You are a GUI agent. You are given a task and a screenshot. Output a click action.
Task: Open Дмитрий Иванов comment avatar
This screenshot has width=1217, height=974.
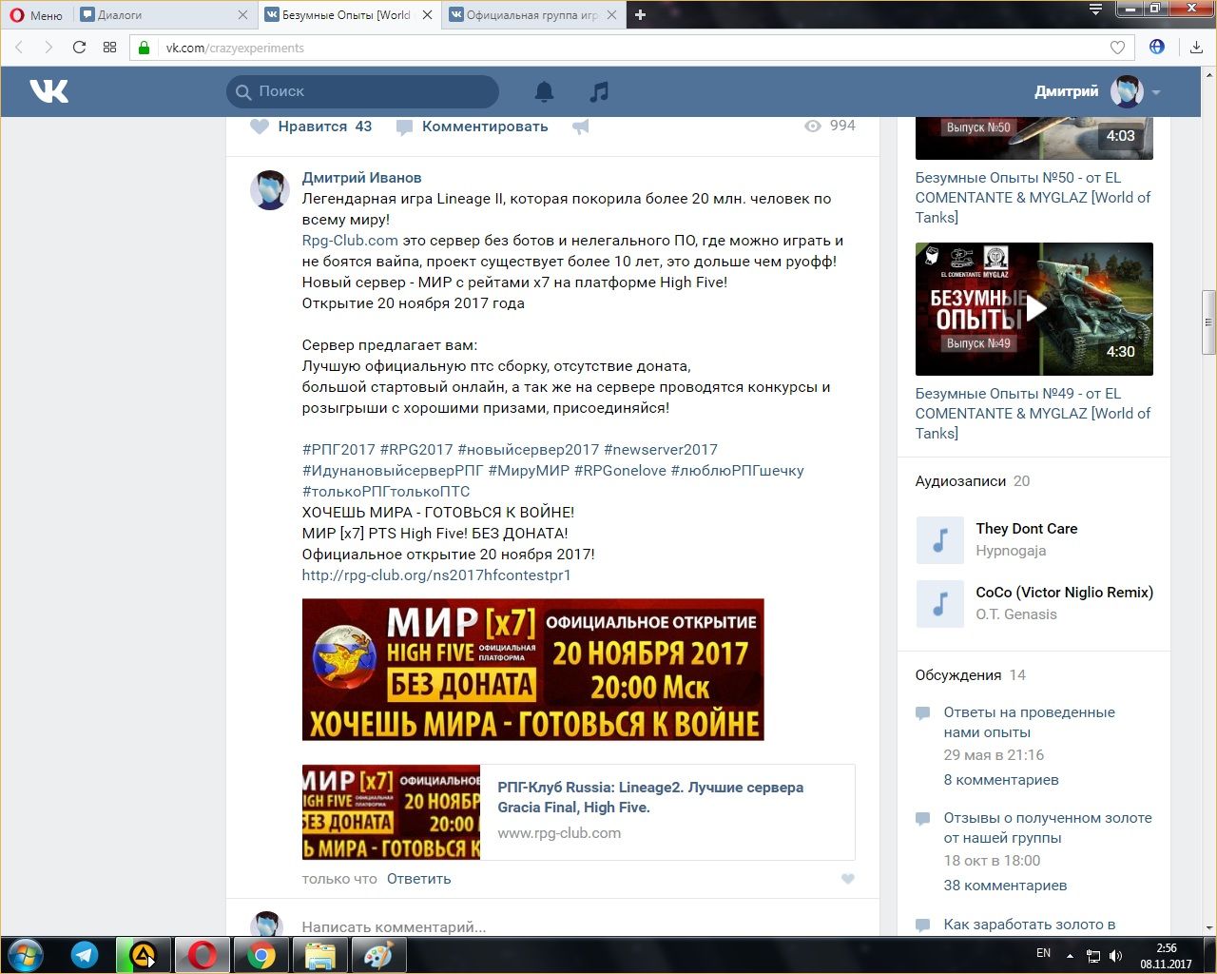269,190
